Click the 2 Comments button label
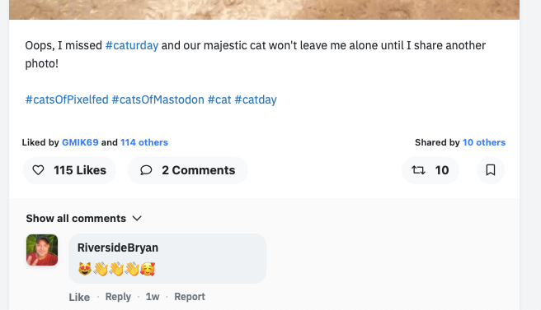The image size is (541, 310). 199,170
